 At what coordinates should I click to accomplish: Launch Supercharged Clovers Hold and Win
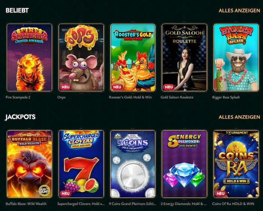coord(81,164)
